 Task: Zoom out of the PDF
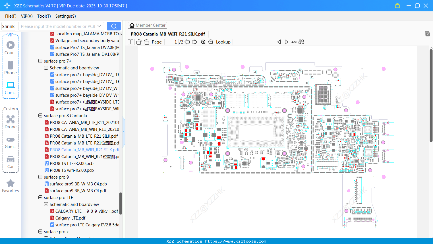tap(211, 42)
